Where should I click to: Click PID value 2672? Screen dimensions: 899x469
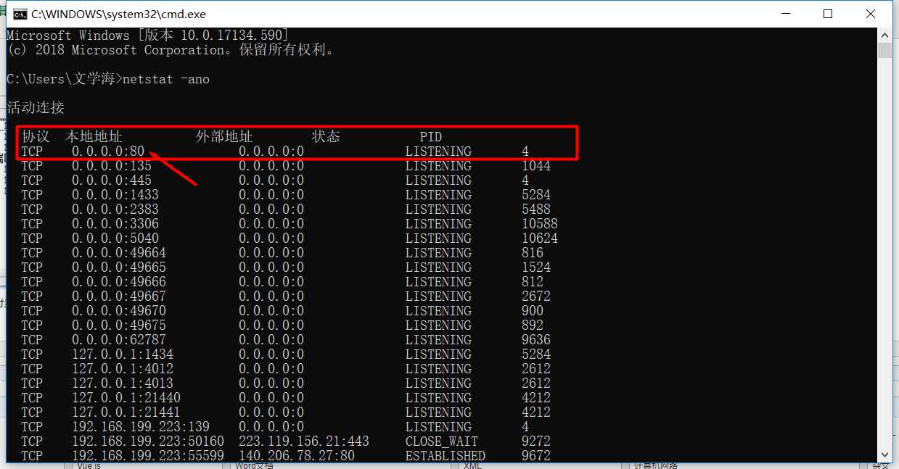[x=536, y=296]
